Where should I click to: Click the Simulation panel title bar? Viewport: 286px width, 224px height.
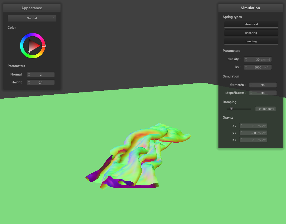click(250, 8)
